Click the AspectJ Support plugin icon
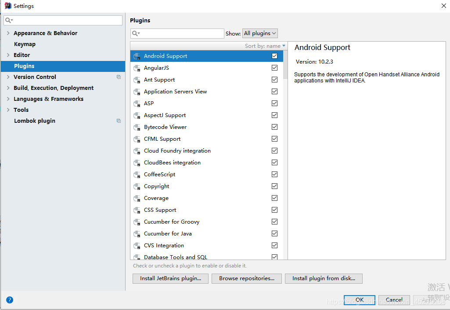 click(137, 115)
